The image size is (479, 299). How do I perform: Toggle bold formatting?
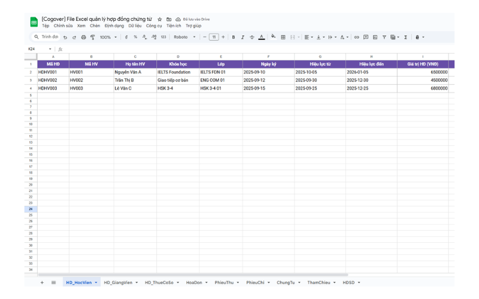(234, 37)
